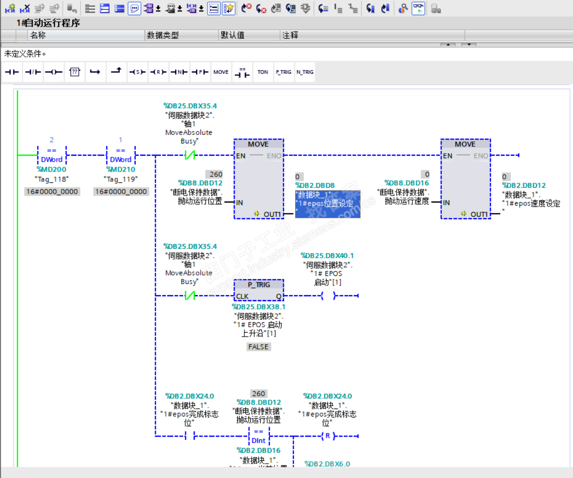The image size is (573, 478).
Task: Toggle favorites bar display in editor
Action: tap(228, 8)
